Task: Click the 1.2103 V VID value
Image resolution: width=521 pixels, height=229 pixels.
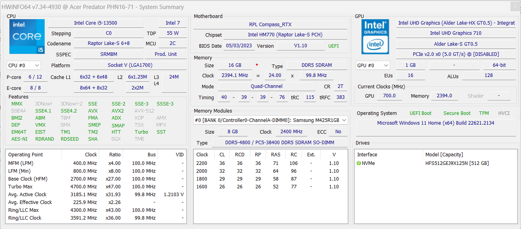Action: tap(174, 195)
